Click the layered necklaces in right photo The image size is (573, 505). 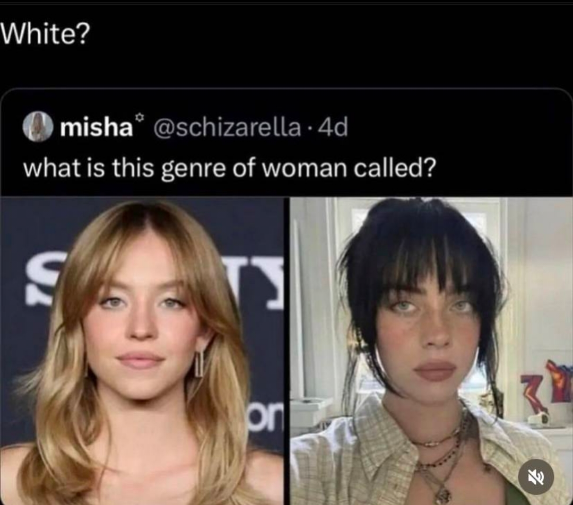[x=443, y=456]
